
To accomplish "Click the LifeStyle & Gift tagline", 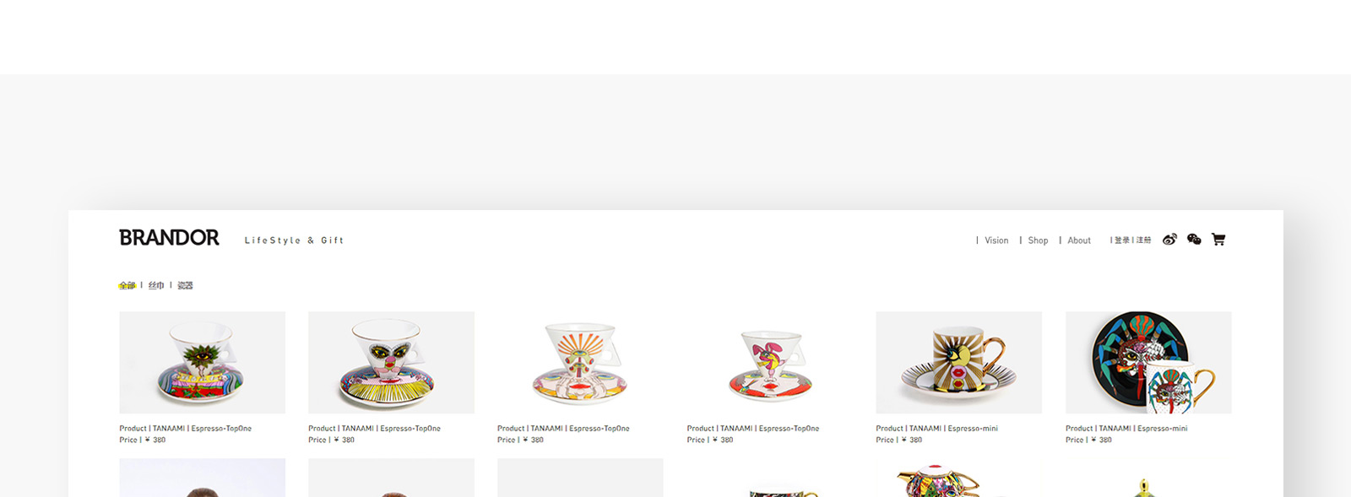I will pos(294,240).
